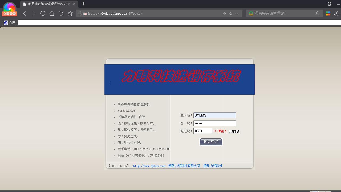The image size is (341, 192).
Task: Click the colorful four-square apps icon
Action: (x=328, y=13)
